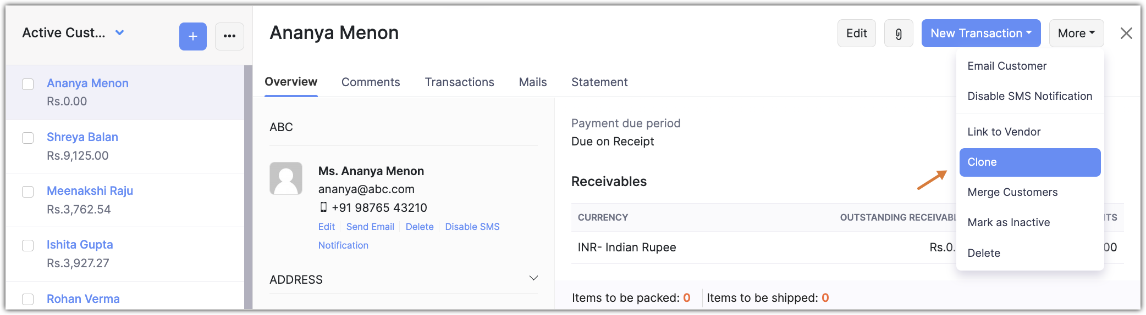The height and width of the screenshot is (315, 1146).
Task: Select Merge Customers menu option
Action: pos(1012,192)
